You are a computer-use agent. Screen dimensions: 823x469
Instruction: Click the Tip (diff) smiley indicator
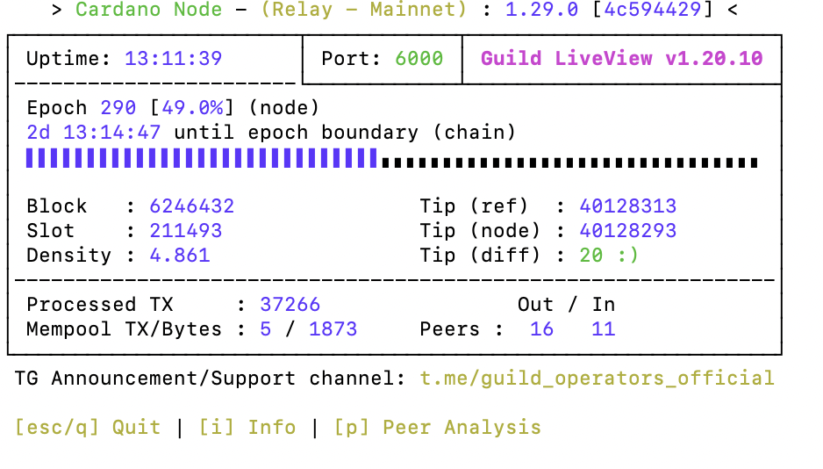[627, 256]
